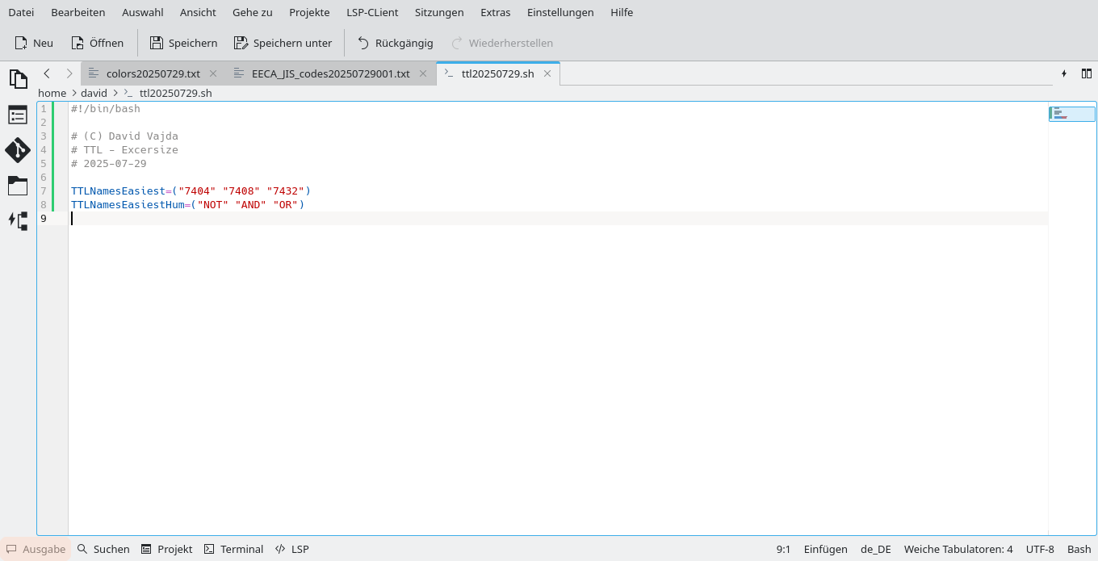
Task: Open the Git sidebar panel icon
Action: 18,150
